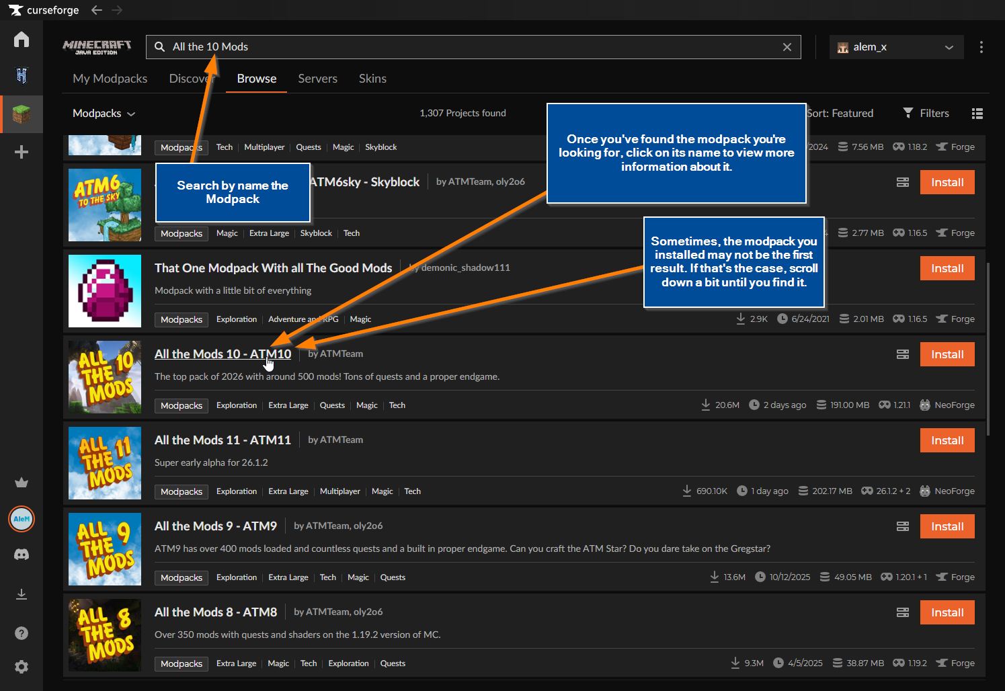This screenshot has height=691, width=1005.
Task: Open the pink egg modpack thumbnail
Action: 105,291
